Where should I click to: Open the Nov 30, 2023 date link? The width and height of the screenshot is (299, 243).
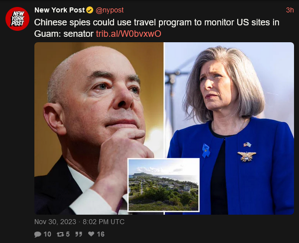tap(55, 222)
